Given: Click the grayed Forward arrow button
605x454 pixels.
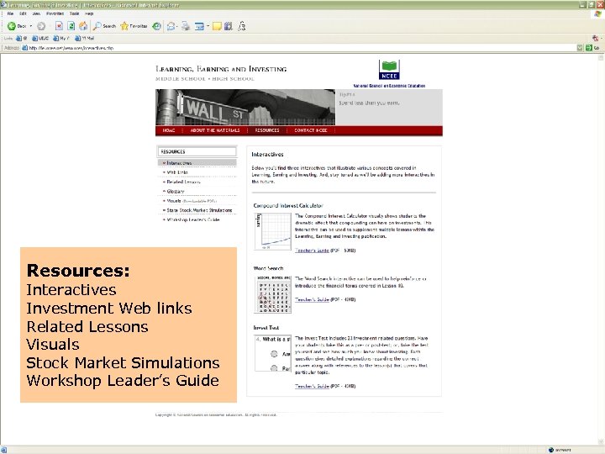Looking at the screenshot, I should click(41, 26).
